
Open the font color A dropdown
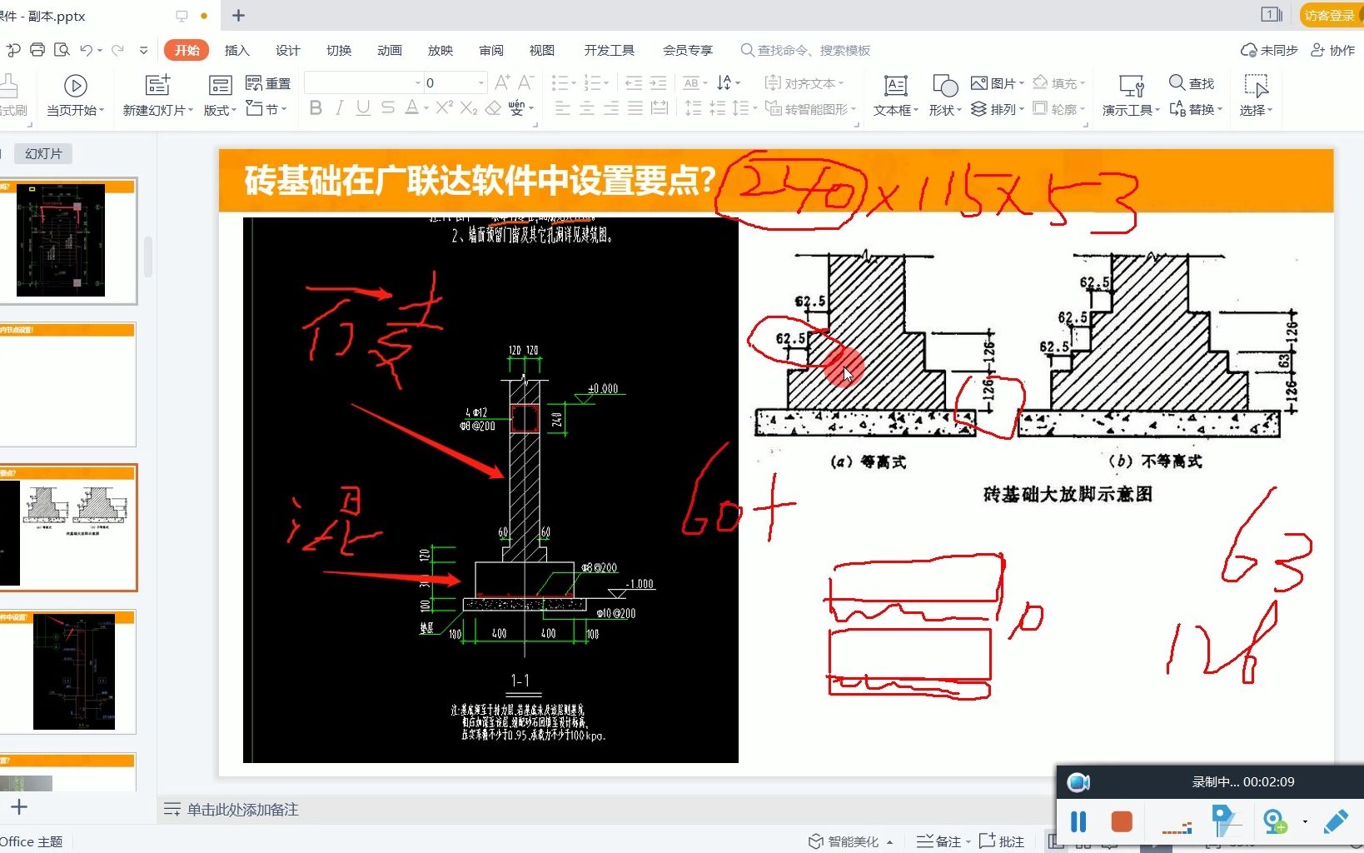coord(426,108)
